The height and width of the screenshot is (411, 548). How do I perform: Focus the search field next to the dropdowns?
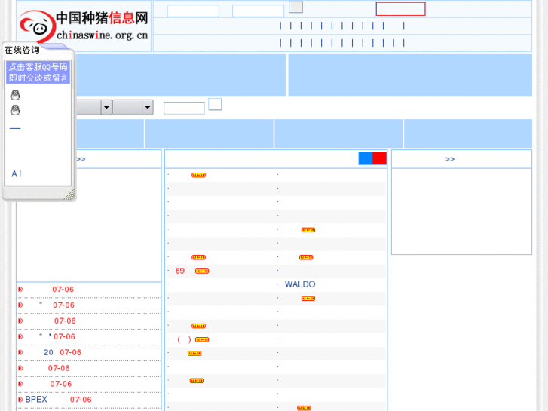(184, 108)
